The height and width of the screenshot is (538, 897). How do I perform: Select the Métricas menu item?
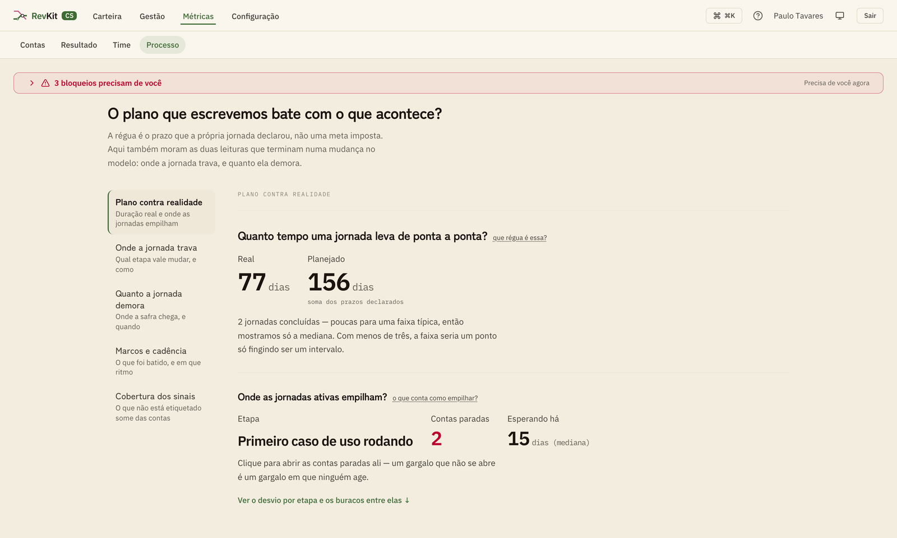point(198,16)
